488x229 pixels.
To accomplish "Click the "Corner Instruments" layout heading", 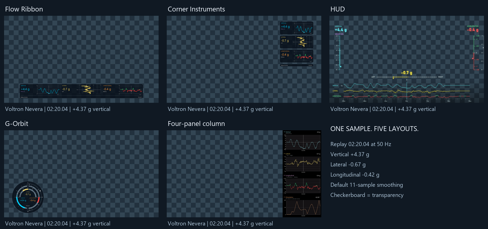I will pos(196,9).
